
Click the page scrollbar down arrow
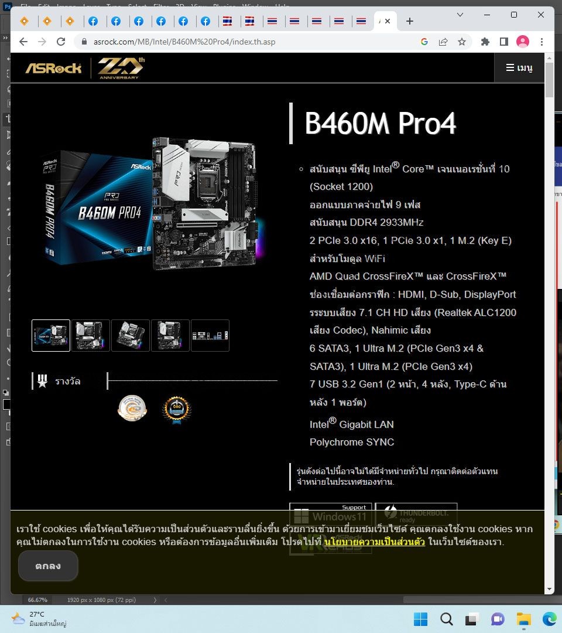(x=550, y=590)
